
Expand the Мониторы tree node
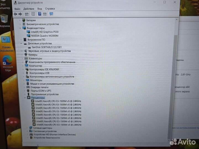pos(23,80)
